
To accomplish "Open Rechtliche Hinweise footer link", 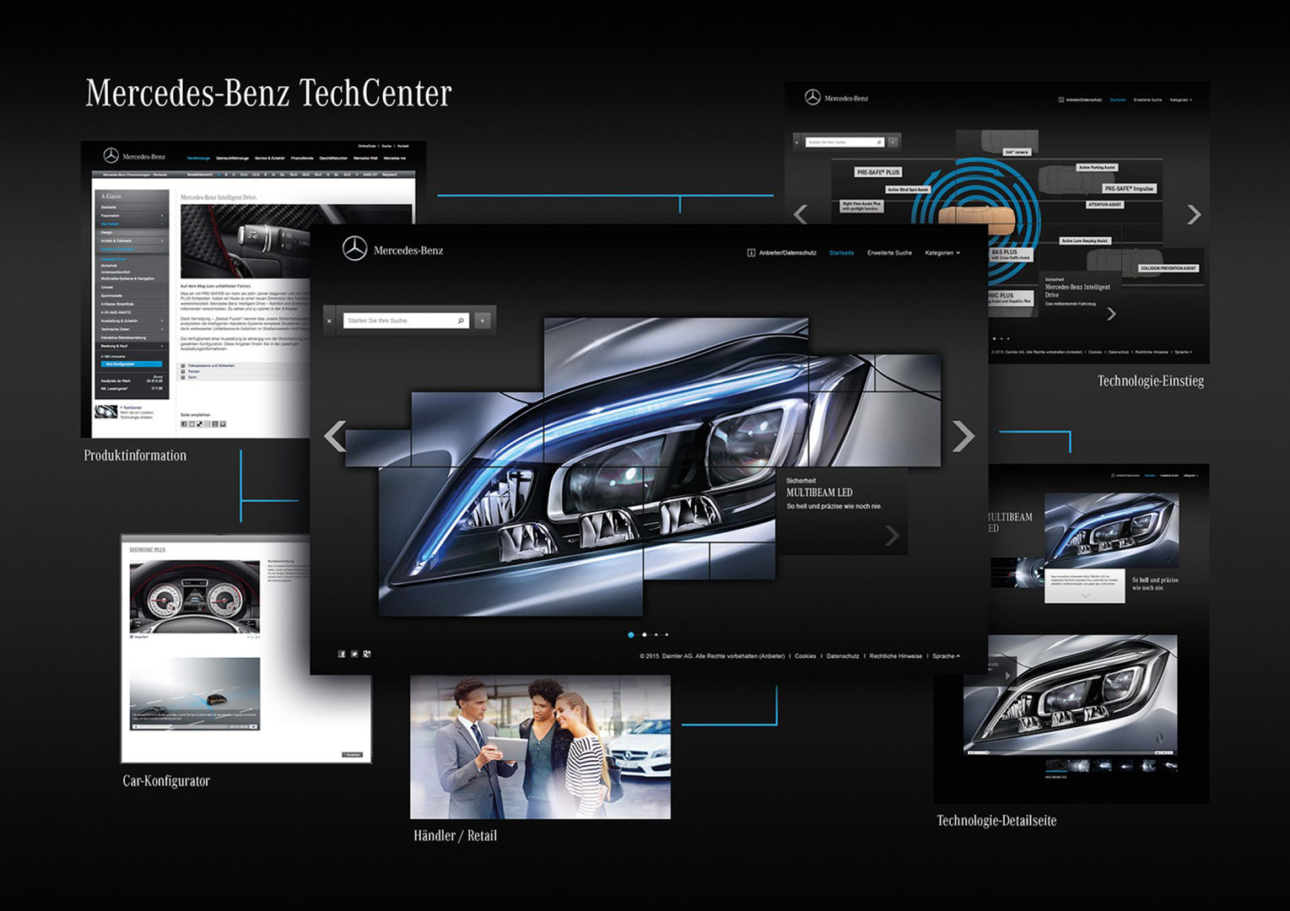I will click(895, 656).
